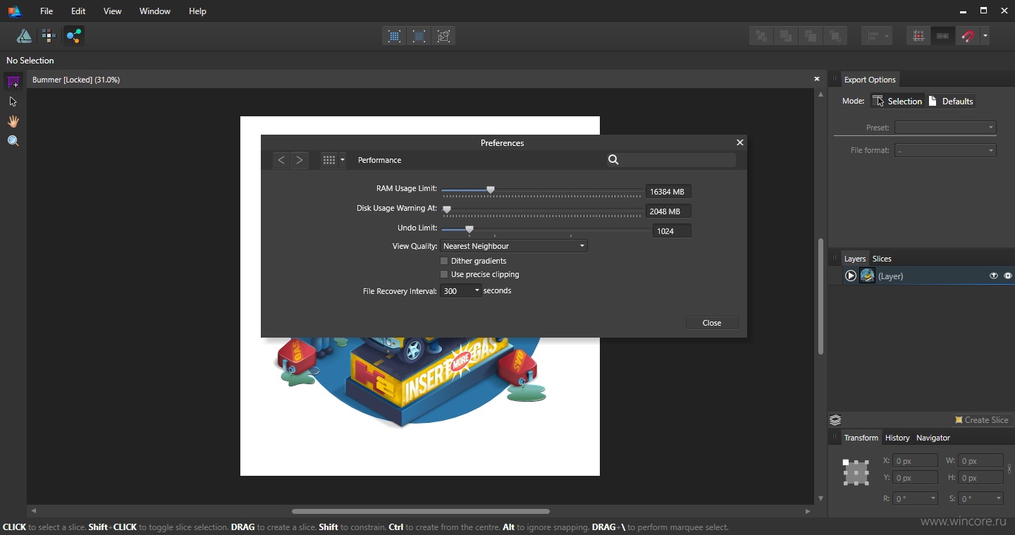Open the Edit menu
The width and height of the screenshot is (1015, 535).
[78, 11]
